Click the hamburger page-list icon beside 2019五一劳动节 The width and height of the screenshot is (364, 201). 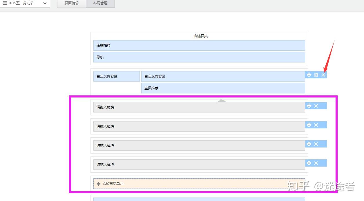(x=4, y=3)
